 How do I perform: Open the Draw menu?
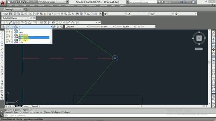[x=59, y=6]
